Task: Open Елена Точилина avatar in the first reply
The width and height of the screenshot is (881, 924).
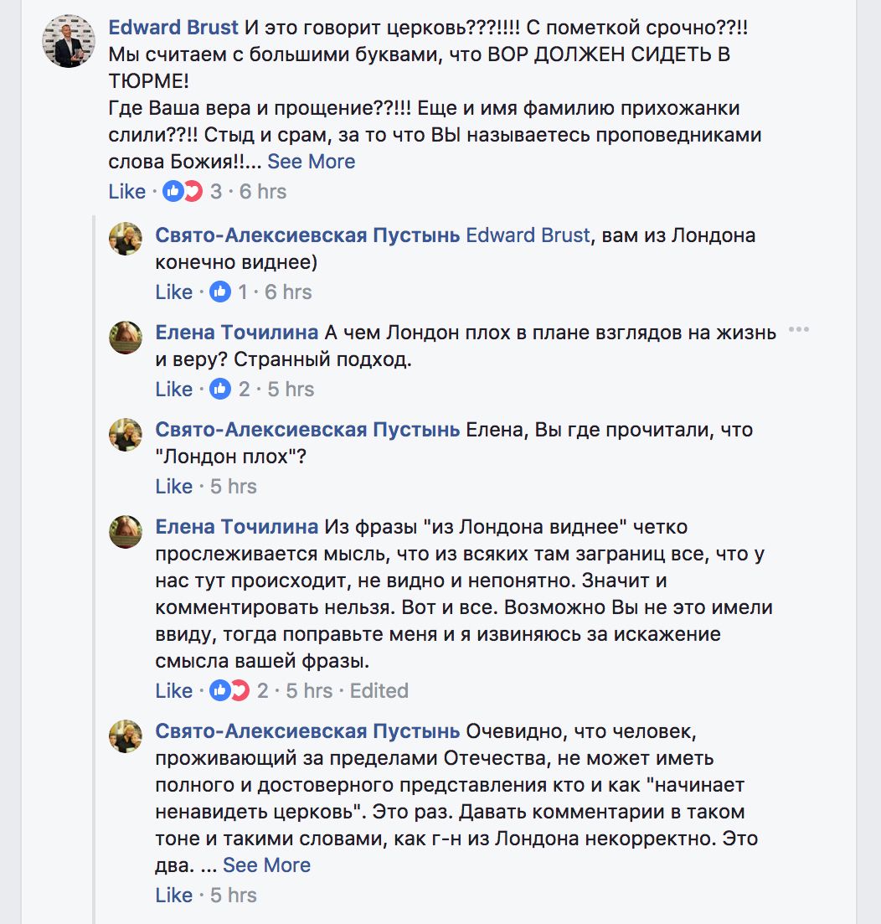Action: point(126,337)
